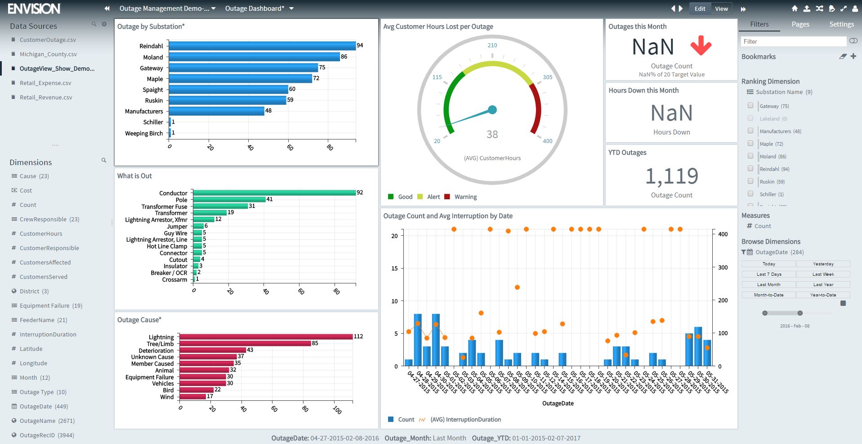
Task: Check the Moland (86) checkbox
Action: click(750, 156)
